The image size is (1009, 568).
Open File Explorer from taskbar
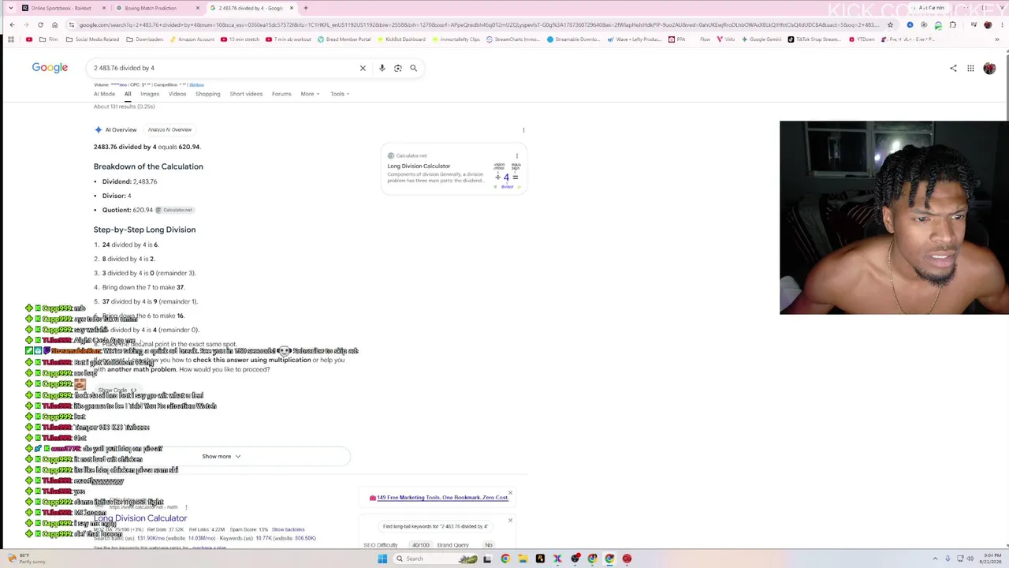point(523,559)
